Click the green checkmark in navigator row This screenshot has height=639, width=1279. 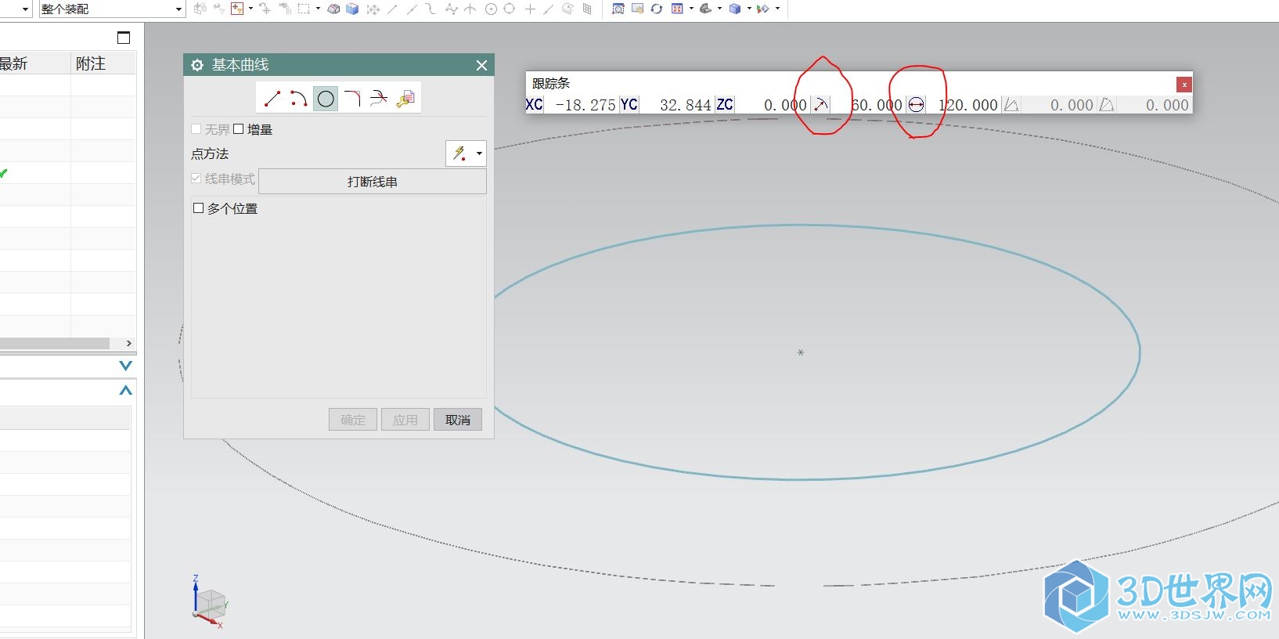(4, 173)
